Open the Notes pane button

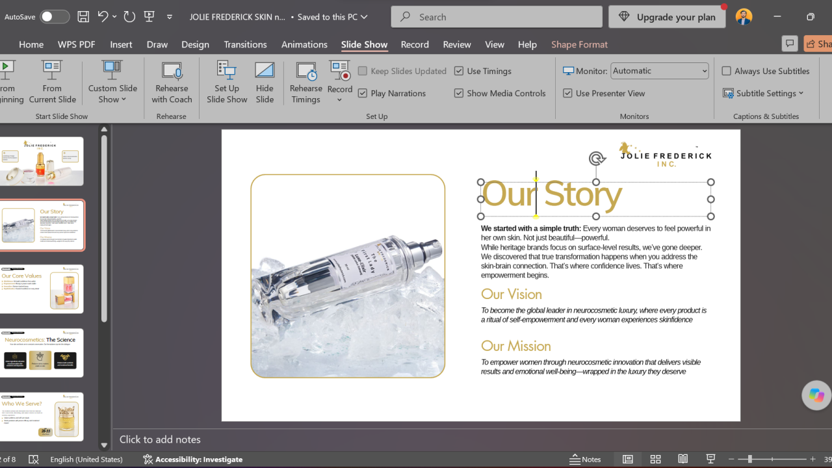coord(585,459)
